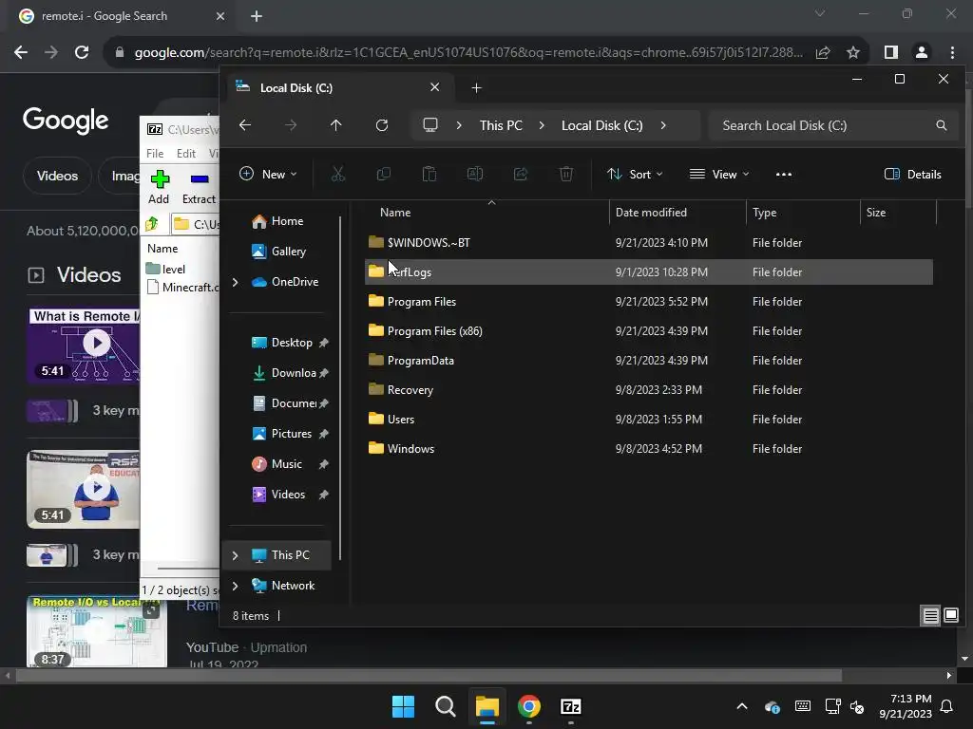The width and height of the screenshot is (973, 729).
Task: Open taskbar Search
Action: click(x=445, y=706)
